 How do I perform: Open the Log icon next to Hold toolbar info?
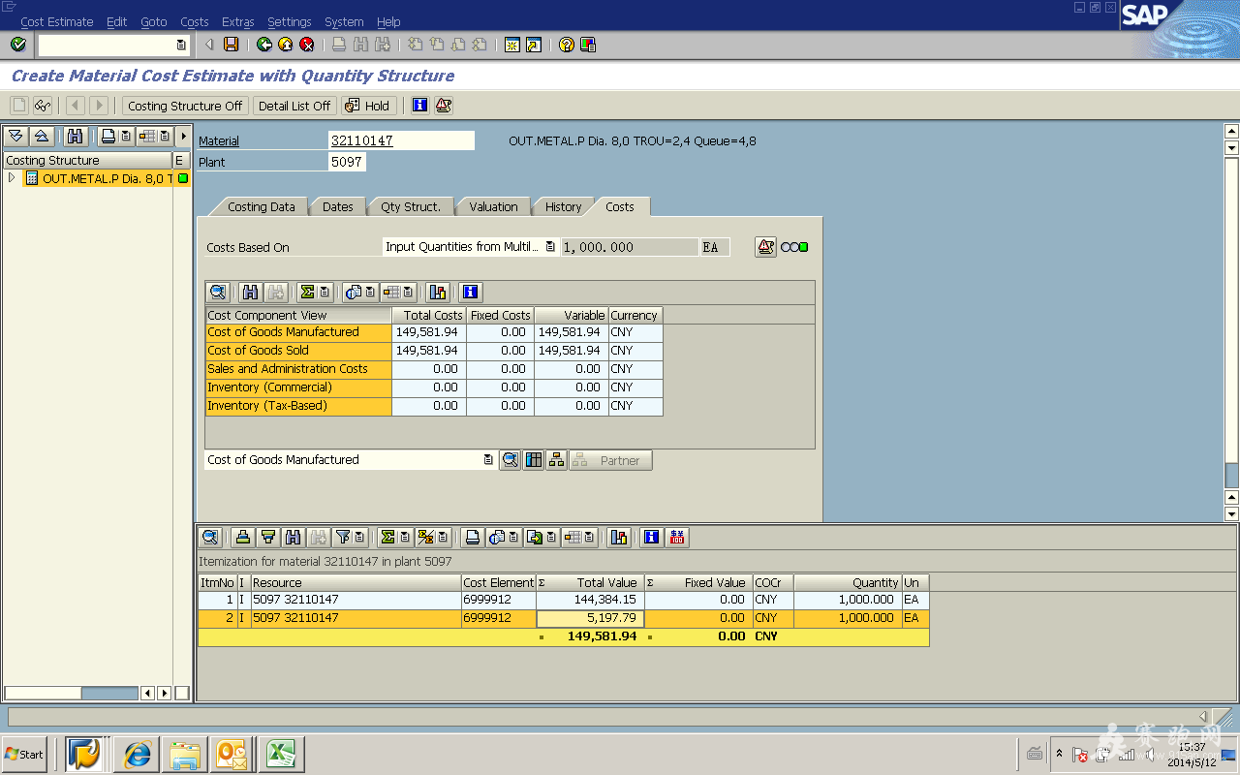(x=443, y=106)
